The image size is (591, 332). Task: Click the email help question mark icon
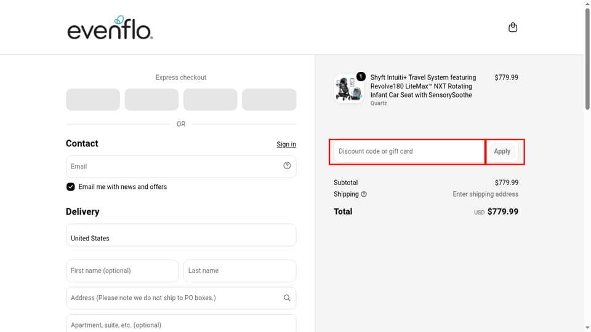tap(287, 165)
